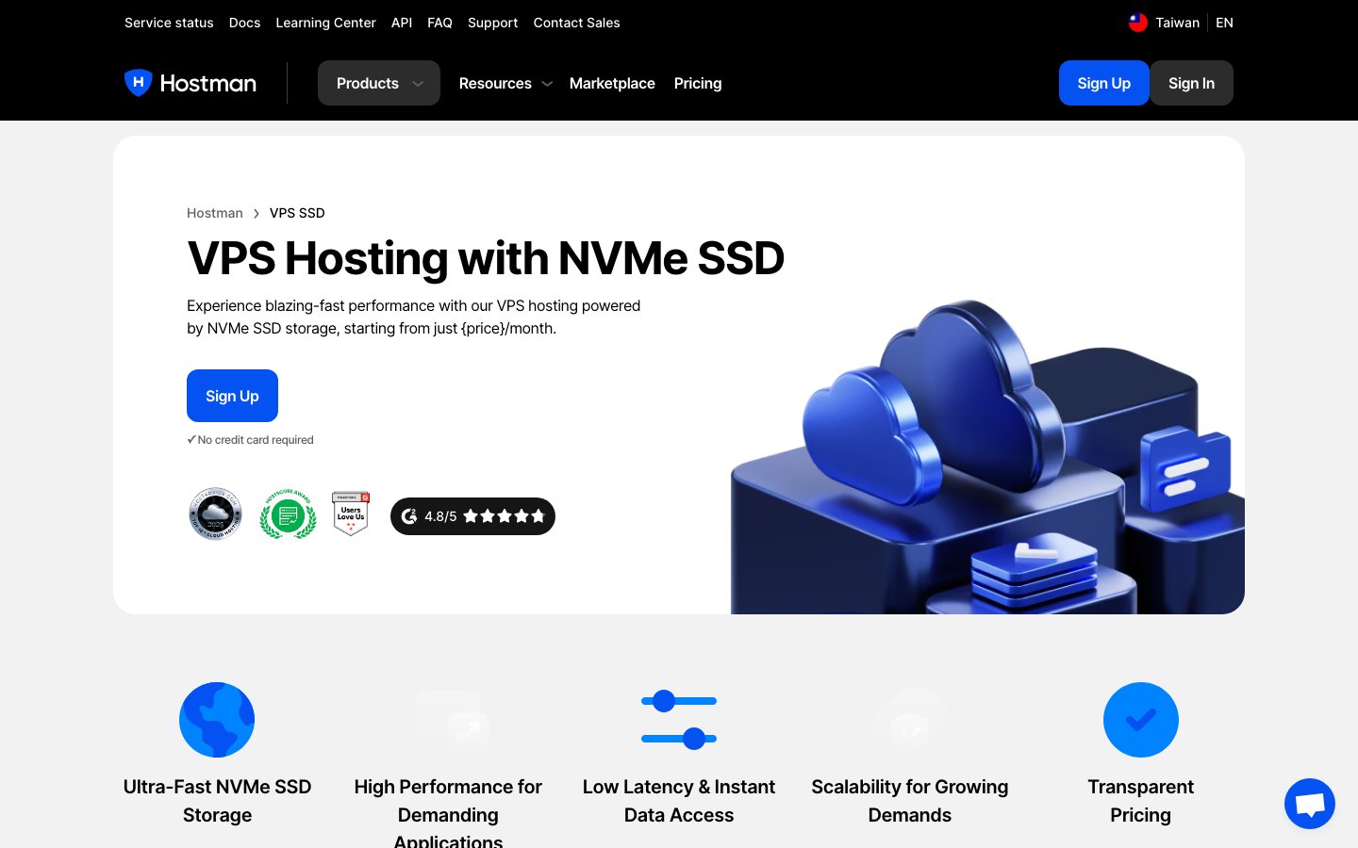Screen dimensions: 1358x848
Task: Click the checkmark icon above Transparent Pricing
Action: (x=1141, y=720)
